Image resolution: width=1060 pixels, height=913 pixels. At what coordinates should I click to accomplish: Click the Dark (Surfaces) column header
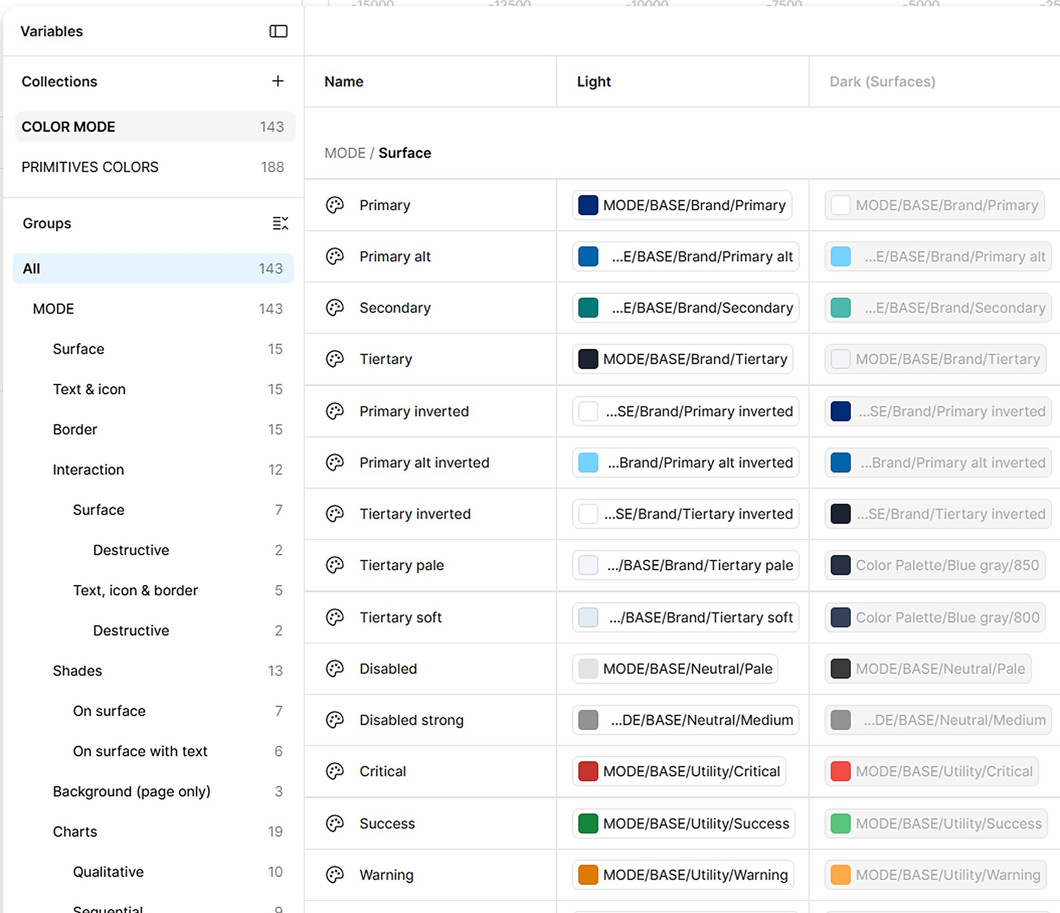882,82
